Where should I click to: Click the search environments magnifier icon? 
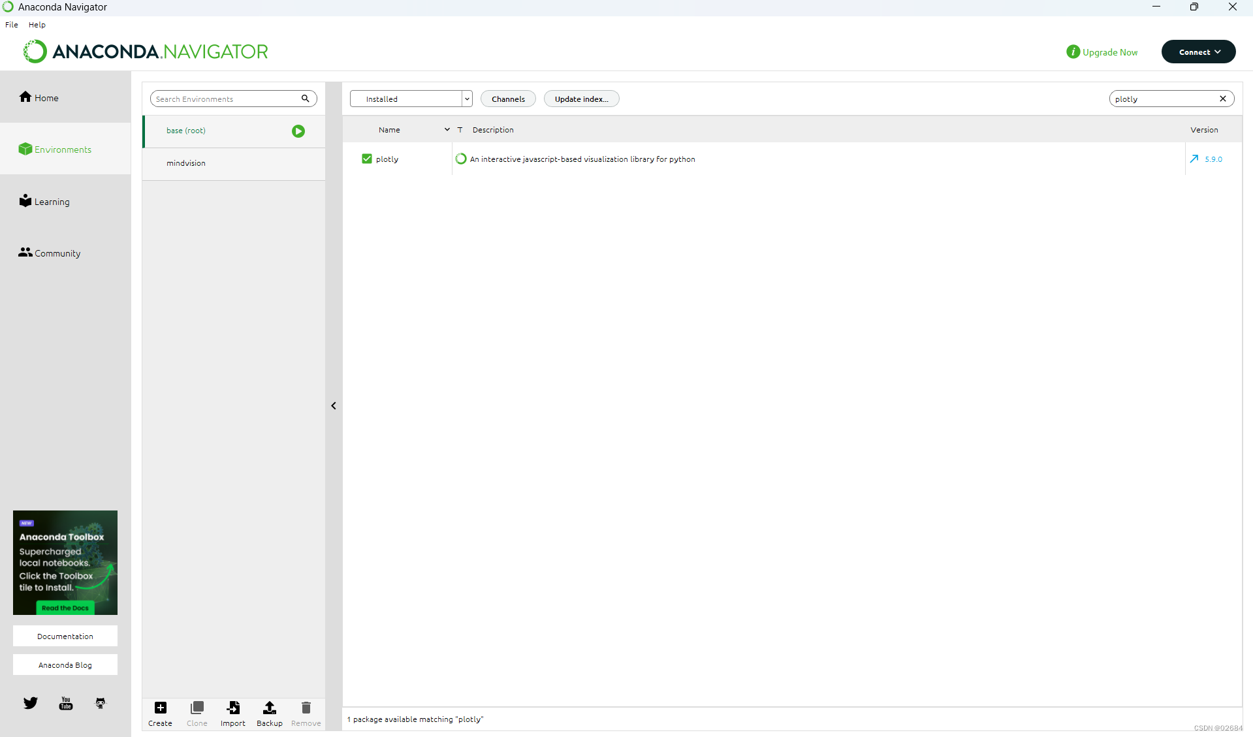coord(305,99)
